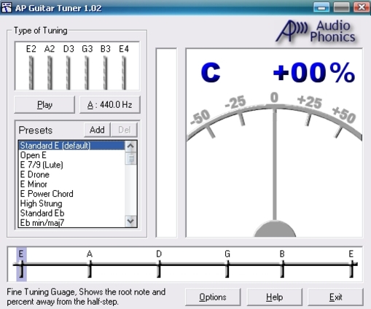The width and height of the screenshot is (371, 309).
Task: Select the D marker on string line
Action: [159, 264]
